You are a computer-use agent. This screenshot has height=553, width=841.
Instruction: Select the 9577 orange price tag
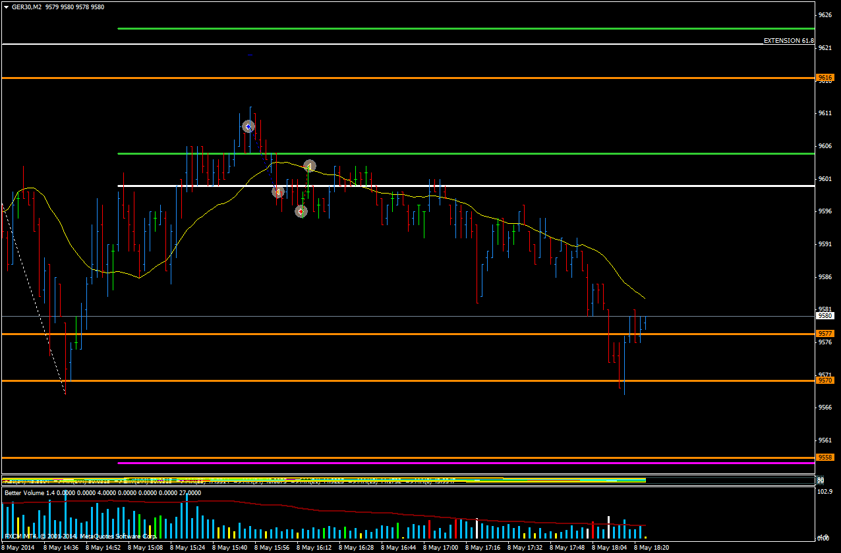coord(825,334)
